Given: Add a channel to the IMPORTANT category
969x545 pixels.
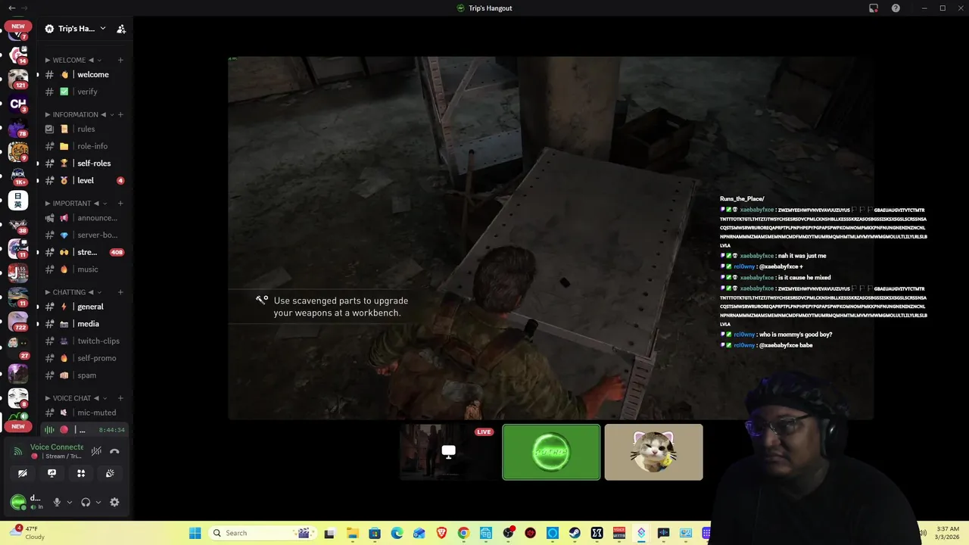Looking at the screenshot, I should click(x=120, y=203).
